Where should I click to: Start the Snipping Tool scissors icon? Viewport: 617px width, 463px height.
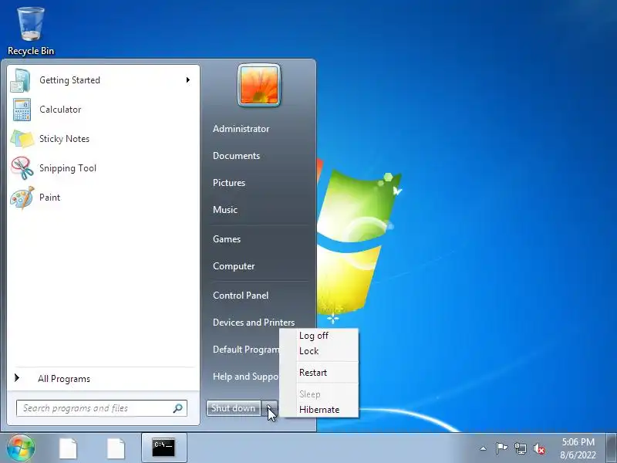coord(22,168)
